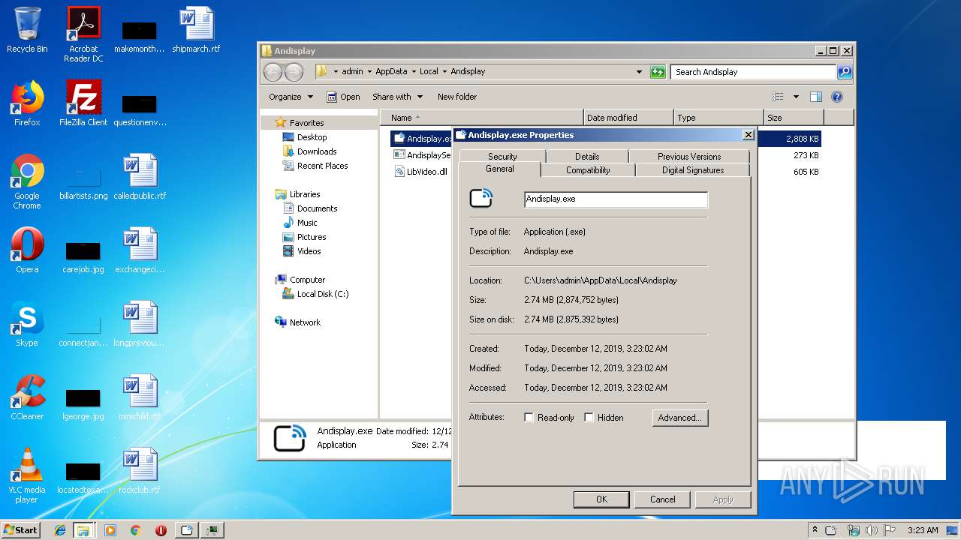Open the Organize dropdown menu
Viewport: 961px width, 540px height.
coord(291,97)
